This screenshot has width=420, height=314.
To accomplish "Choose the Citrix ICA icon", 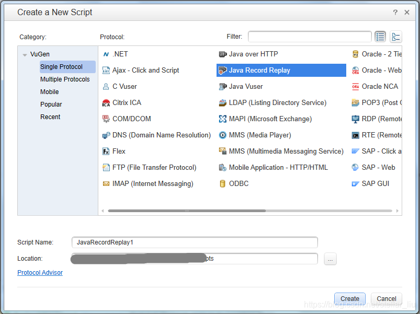I will click(x=106, y=103).
